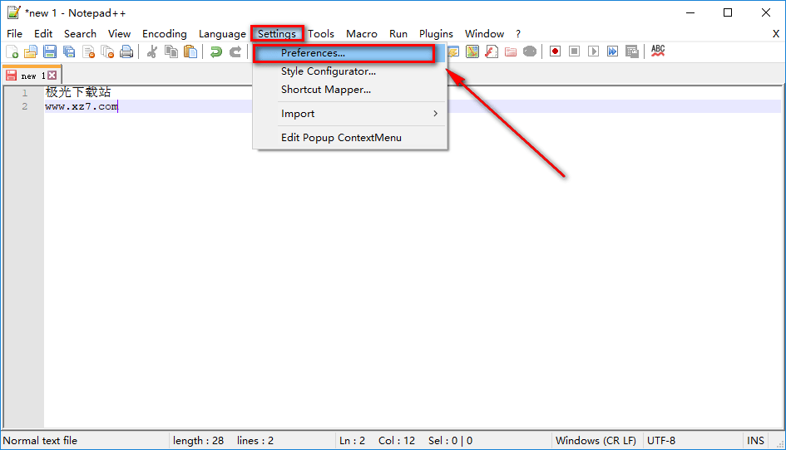Minimize the Notepad++ window
This screenshot has width=786, height=450.
(x=690, y=12)
